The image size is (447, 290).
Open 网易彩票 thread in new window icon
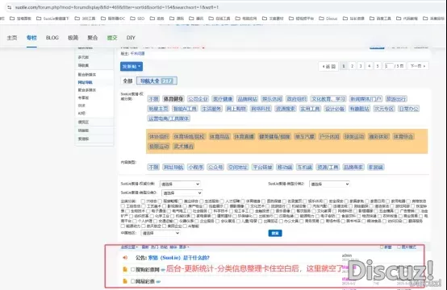pyautogui.click(x=158, y=282)
